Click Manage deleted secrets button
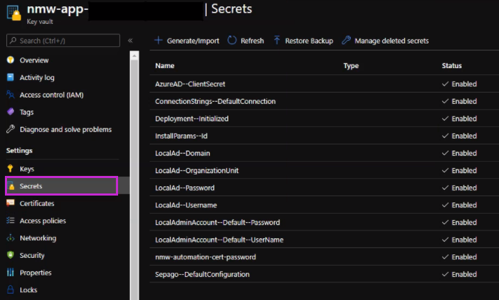The image size is (499, 300). 385,41
